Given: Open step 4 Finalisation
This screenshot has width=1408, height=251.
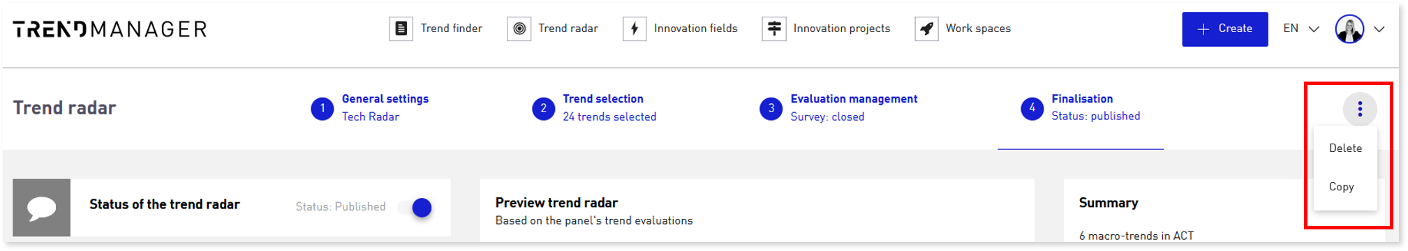Looking at the screenshot, I should click(1081, 108).
